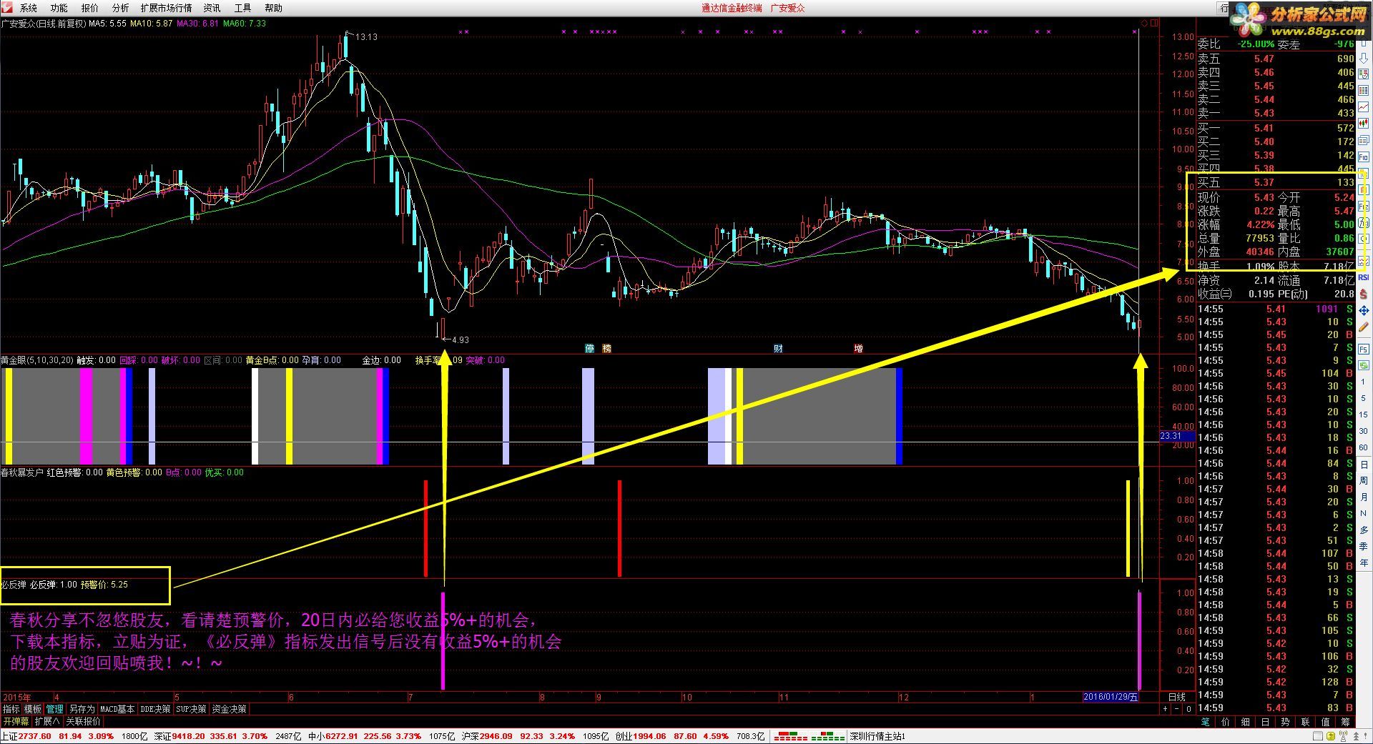Open the 分析 menu

click(x=120, y=8)
